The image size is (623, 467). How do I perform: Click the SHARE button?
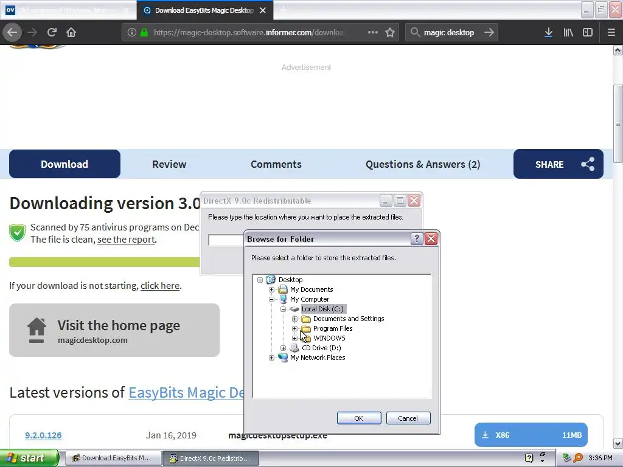[x=559, y=164]
